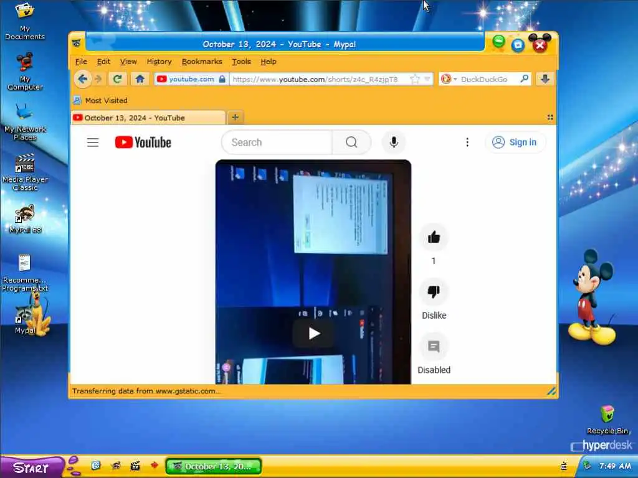Click the window resize grip in status bar

[x=551, y=391]
